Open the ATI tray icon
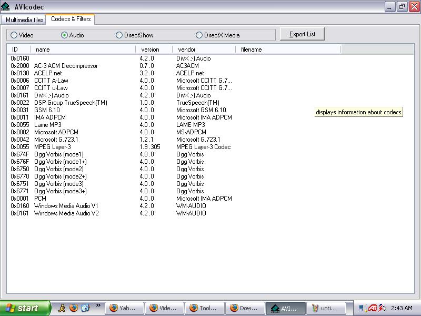The image size is (421, 316). pyautogui.click(x=373, y=308)
